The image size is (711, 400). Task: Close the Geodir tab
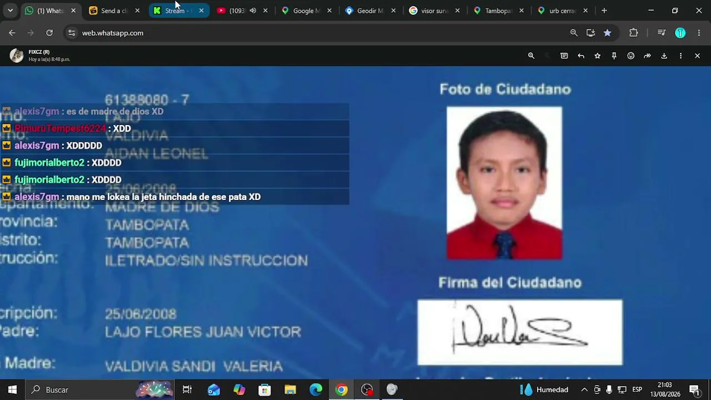[393, 11]
